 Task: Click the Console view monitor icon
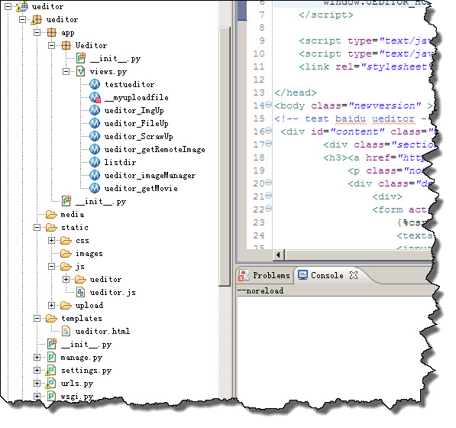pyautogui.click(x=302, y=275)
